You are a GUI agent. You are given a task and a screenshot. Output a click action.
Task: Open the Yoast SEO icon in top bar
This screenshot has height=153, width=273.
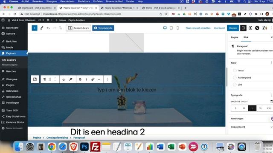click(264, 28)
